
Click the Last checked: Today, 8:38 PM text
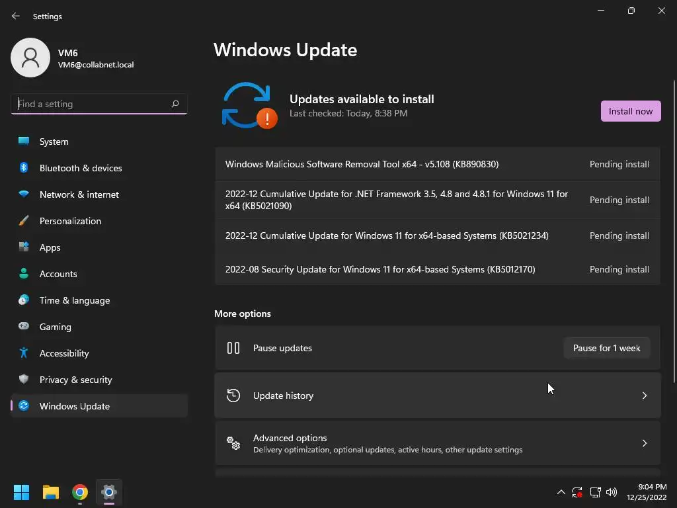348,113
